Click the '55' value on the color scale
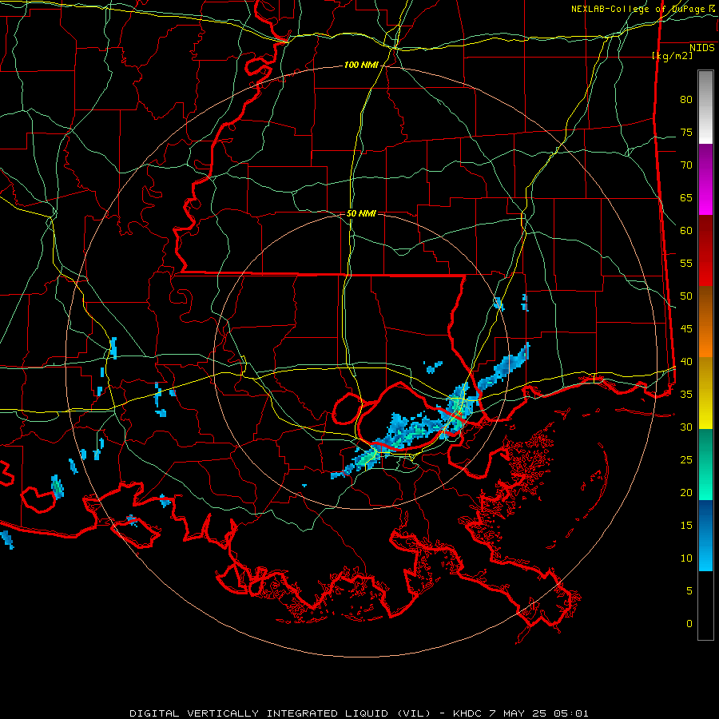 click(x=686, y=264)
